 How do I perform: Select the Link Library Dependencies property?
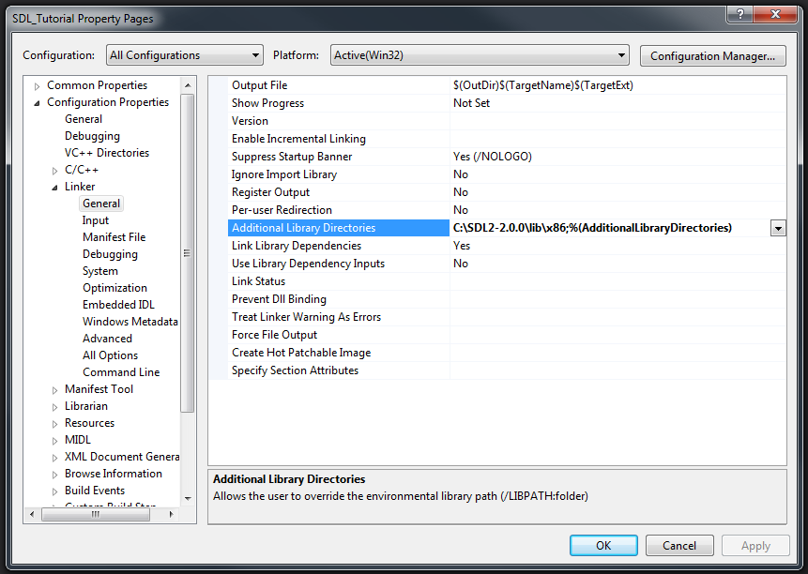pos(297,246)
